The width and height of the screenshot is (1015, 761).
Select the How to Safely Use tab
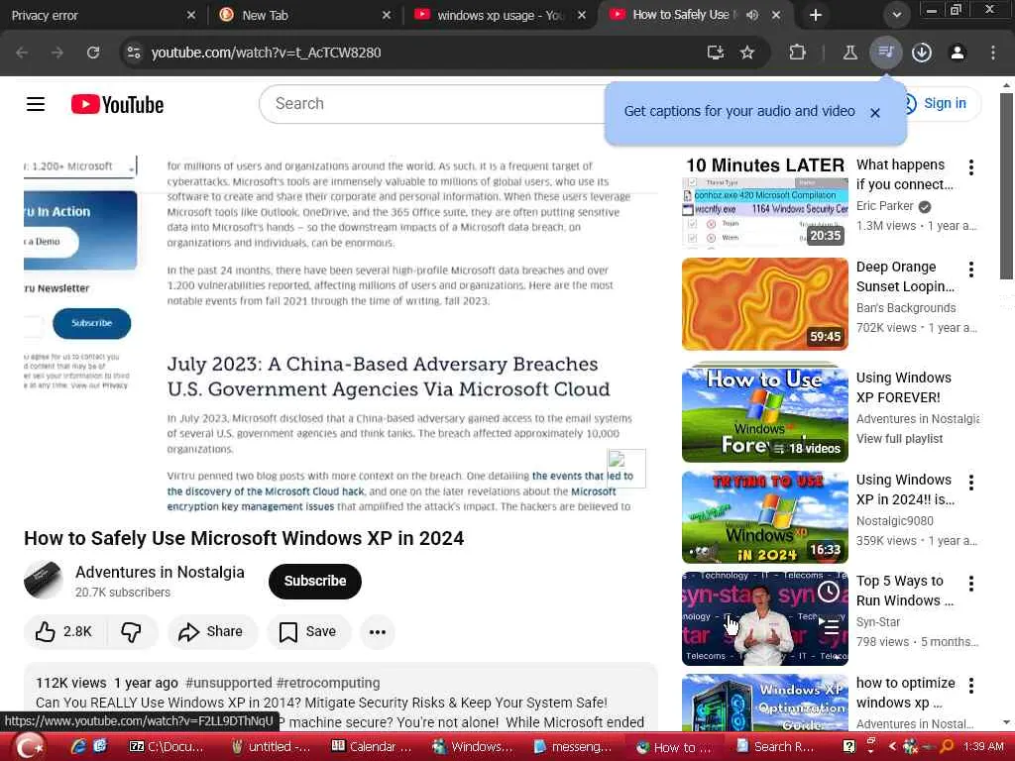tap(680, 15)
